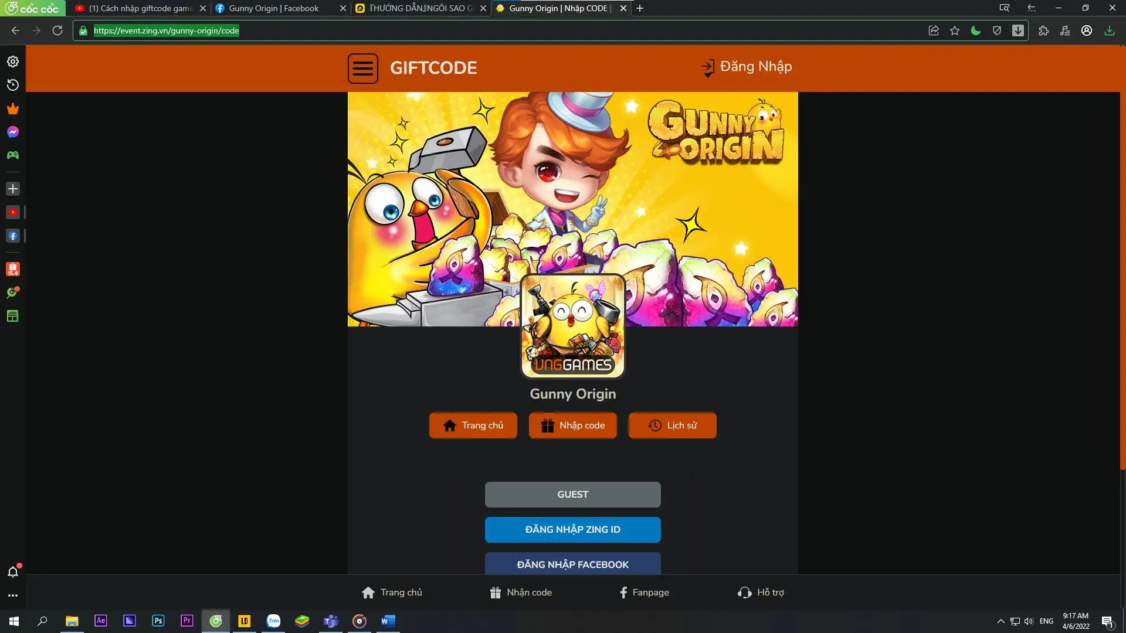Screen dimensions: 1126x633
Task: Show hidden system tray icons chevron
Action: click(1000, 621)
